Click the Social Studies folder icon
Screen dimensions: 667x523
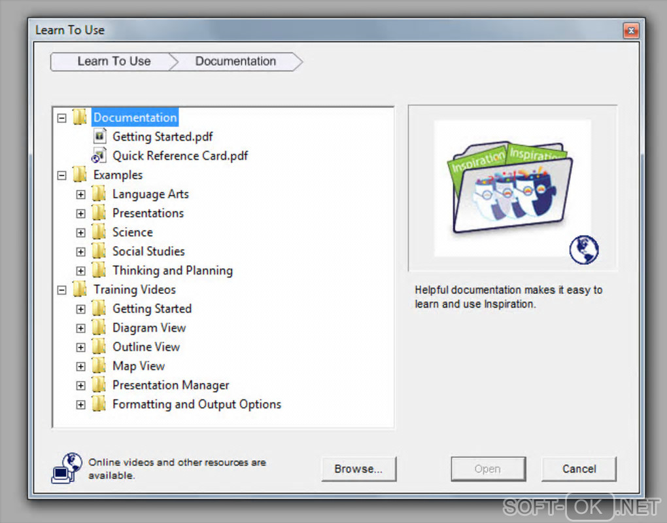pos(99,251)
